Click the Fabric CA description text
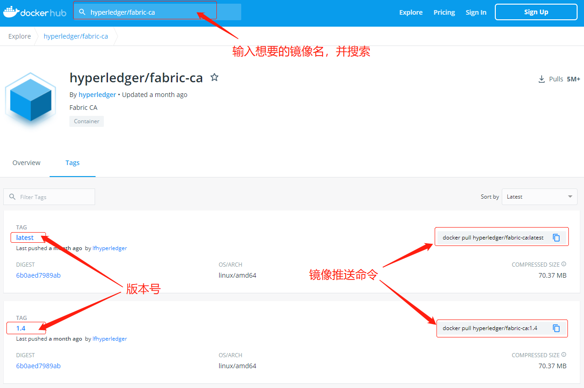Viewport: 584px width, 388px height. [83, 108]
